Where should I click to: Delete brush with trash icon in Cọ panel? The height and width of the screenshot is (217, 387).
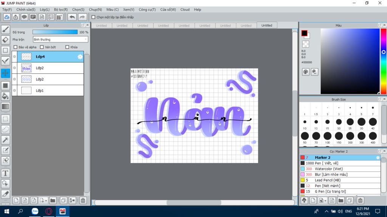pyautogui.click(x=360, y=200)
